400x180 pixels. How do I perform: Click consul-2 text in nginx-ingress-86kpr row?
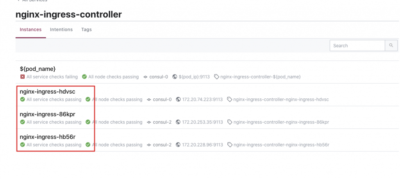click(x=162, y=122)
